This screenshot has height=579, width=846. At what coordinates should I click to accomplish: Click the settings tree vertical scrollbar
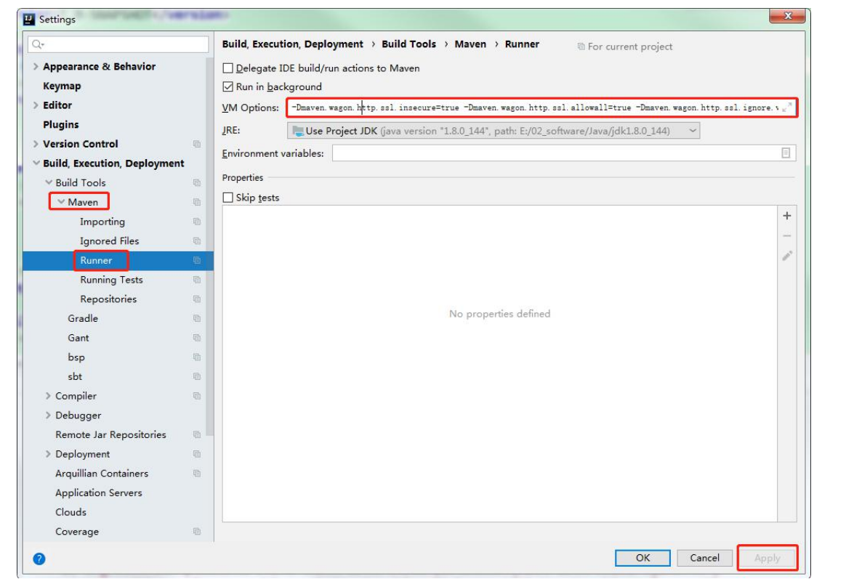(x=210, y=248)
